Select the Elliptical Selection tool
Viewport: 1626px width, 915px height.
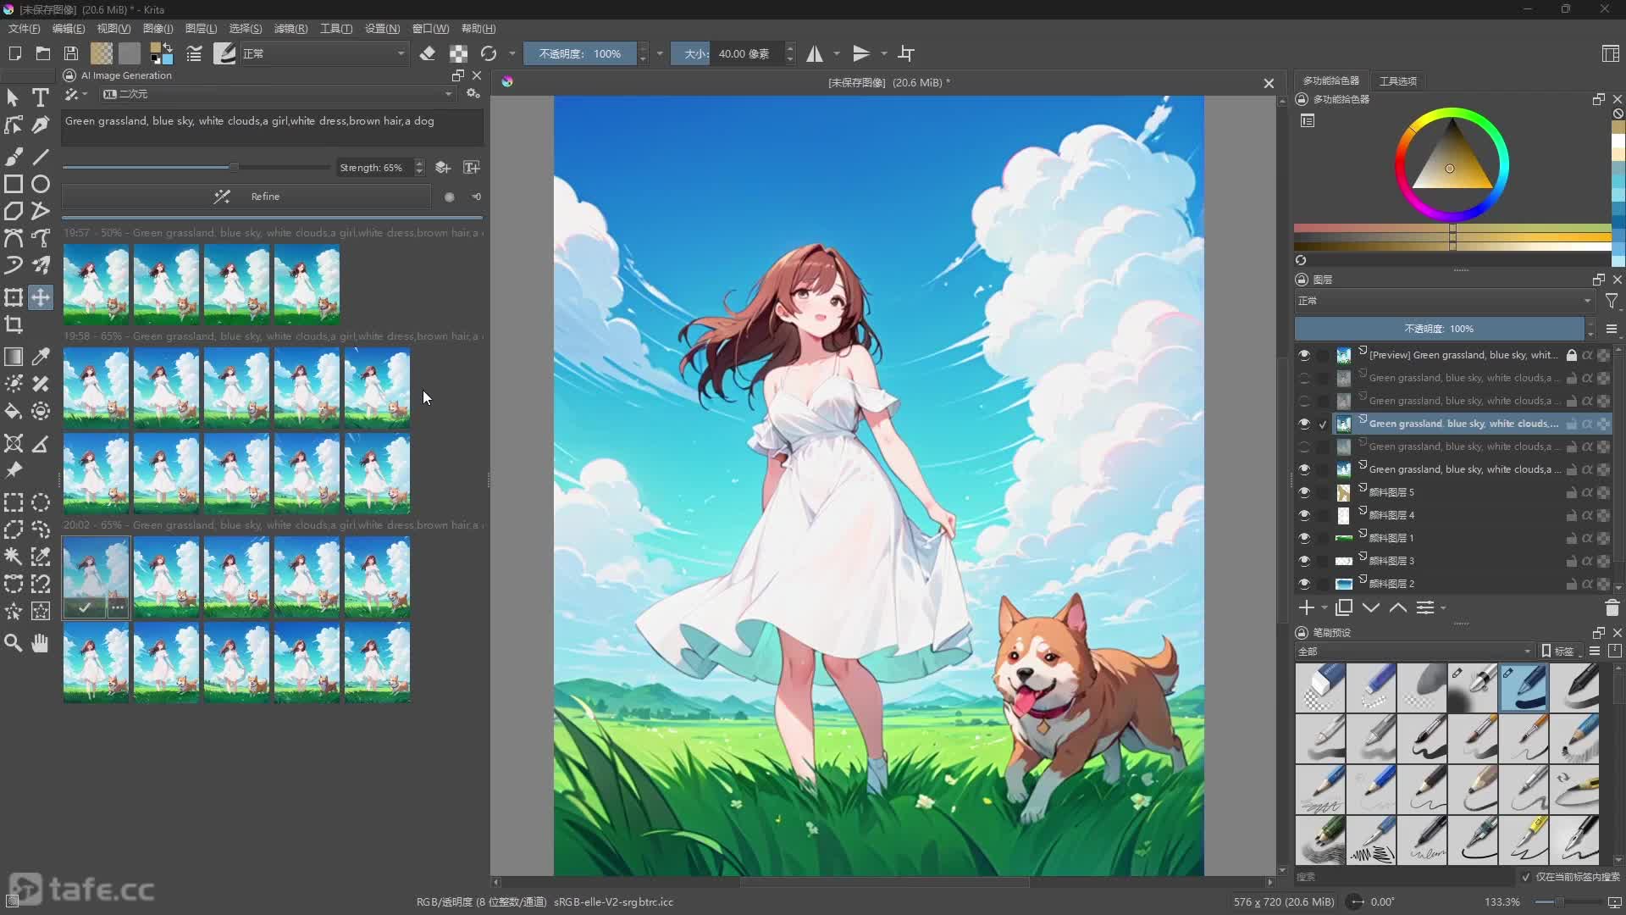point(40,502)
